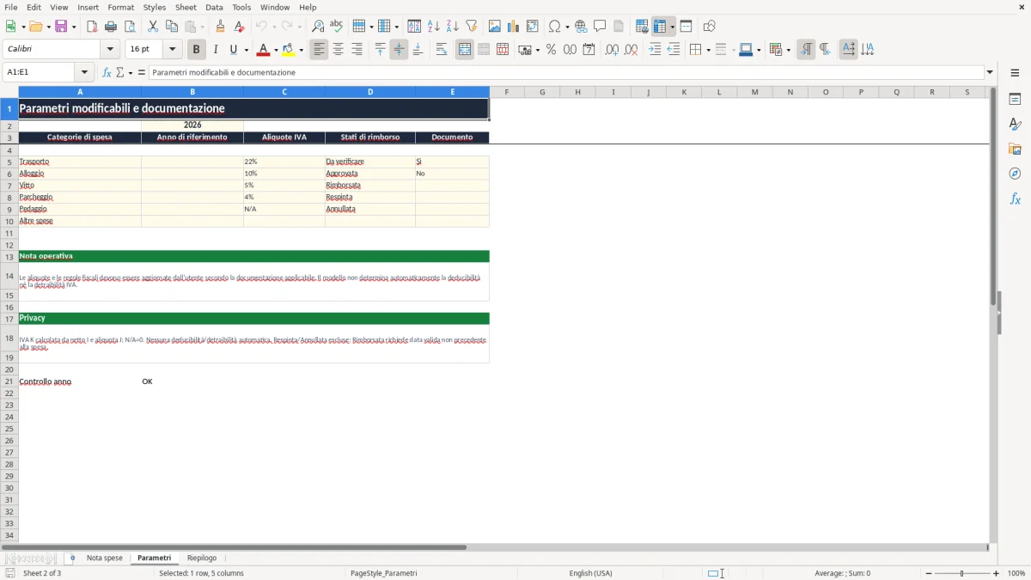Toggle Center Vertically alignment

pos(399,50)
